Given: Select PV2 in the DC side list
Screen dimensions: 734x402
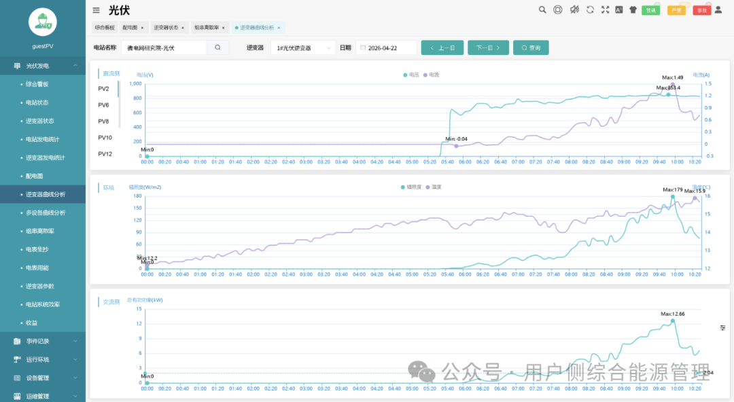Looking at the screenshot, I should pos(103,88).
